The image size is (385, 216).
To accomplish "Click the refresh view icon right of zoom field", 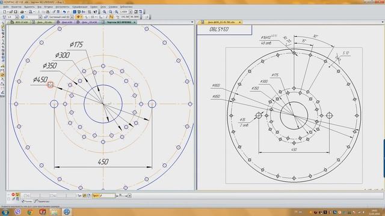I will tap(141, 12).
